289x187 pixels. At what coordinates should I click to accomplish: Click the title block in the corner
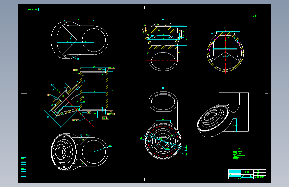pyautogui.click(x=247, y=174)
